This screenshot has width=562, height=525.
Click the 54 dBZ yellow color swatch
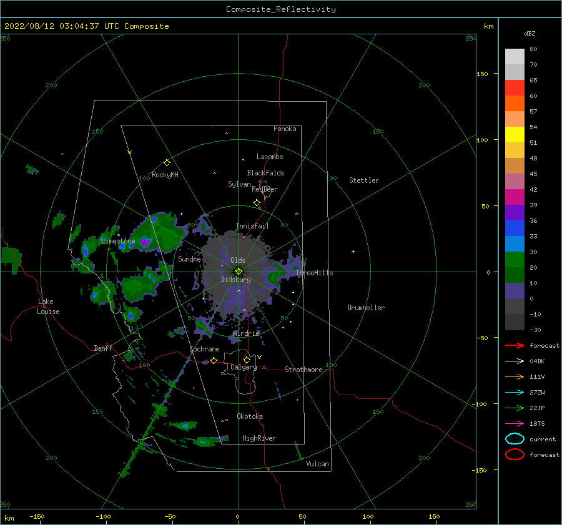(x=515, y=134)
